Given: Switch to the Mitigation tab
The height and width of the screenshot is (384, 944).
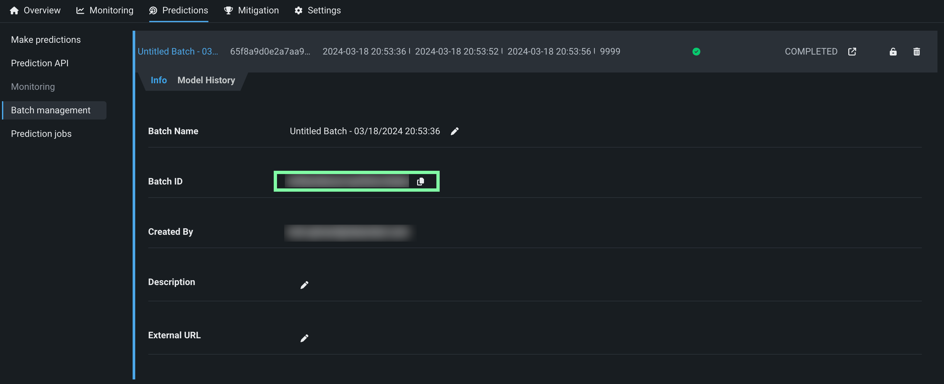Looking at the screenshot, I should click(252, 10).
